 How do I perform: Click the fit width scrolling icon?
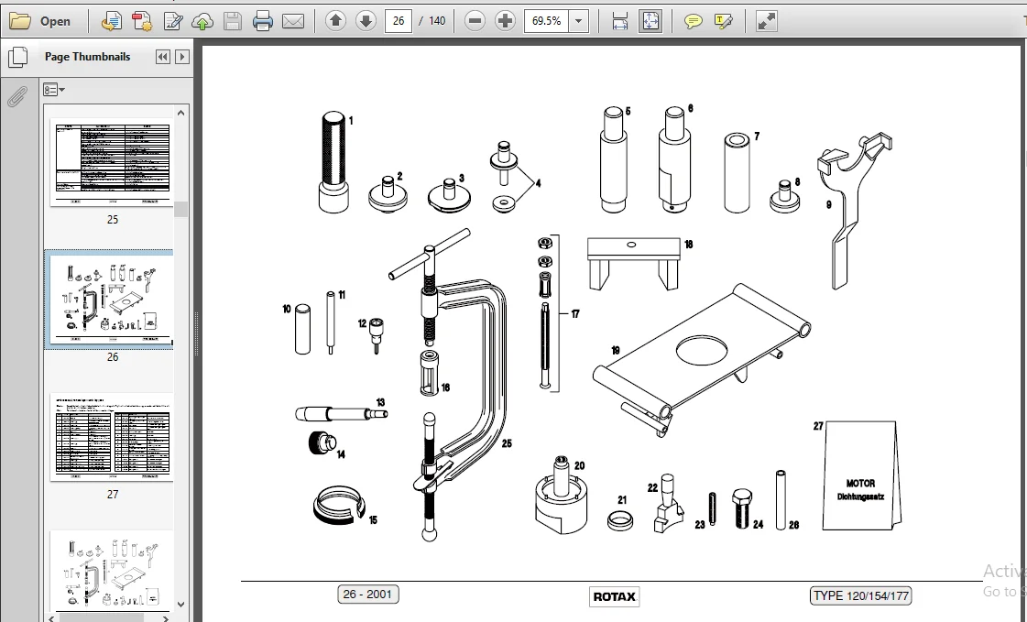click(x=619, y=21)
